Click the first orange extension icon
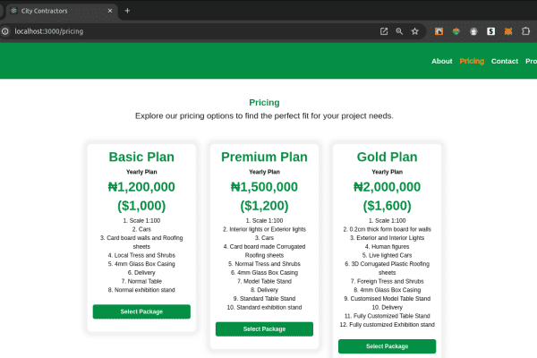This screenshot has height=358, width=537. click(x=439, y=31)
